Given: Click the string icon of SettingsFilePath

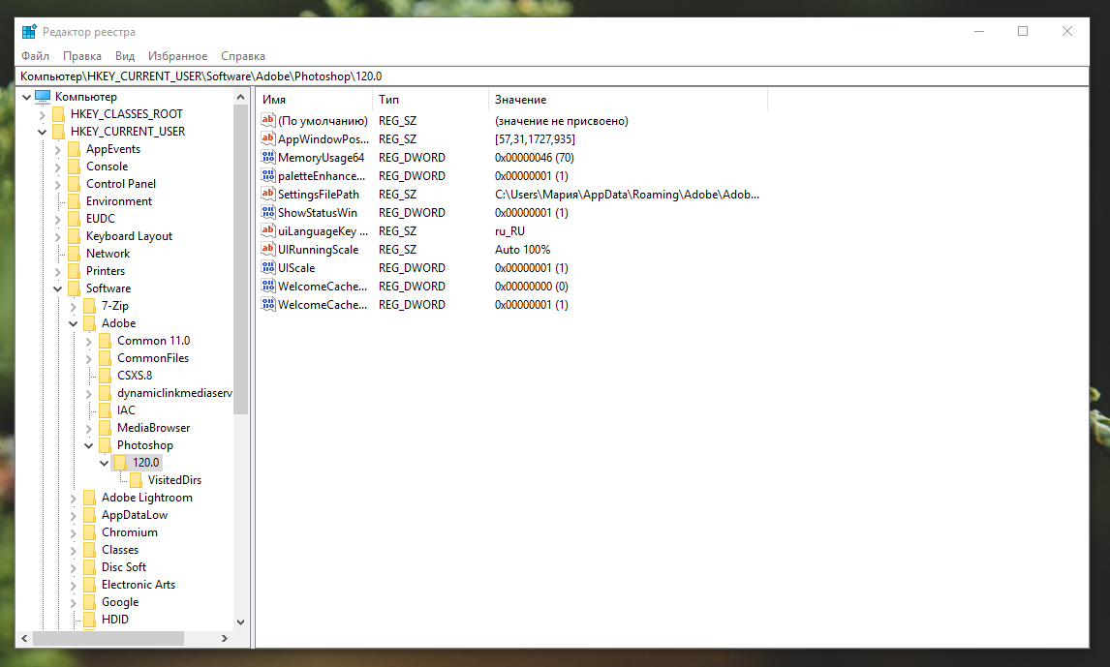Looking at the screenshot, I should [267, 194].
